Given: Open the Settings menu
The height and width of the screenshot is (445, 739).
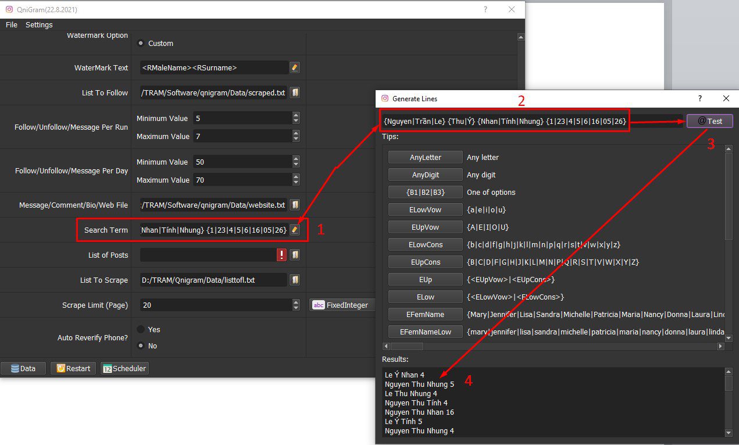Looking at the screenshot, I should coord(39,24).
